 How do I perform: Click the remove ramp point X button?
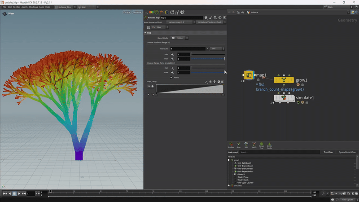[x=149, y=86]
